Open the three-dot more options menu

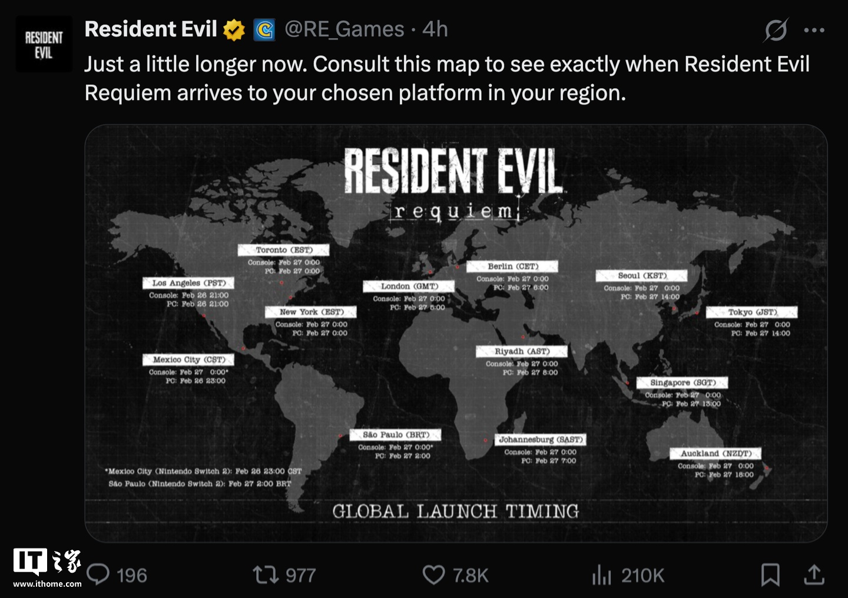click(x=814, y=30)
